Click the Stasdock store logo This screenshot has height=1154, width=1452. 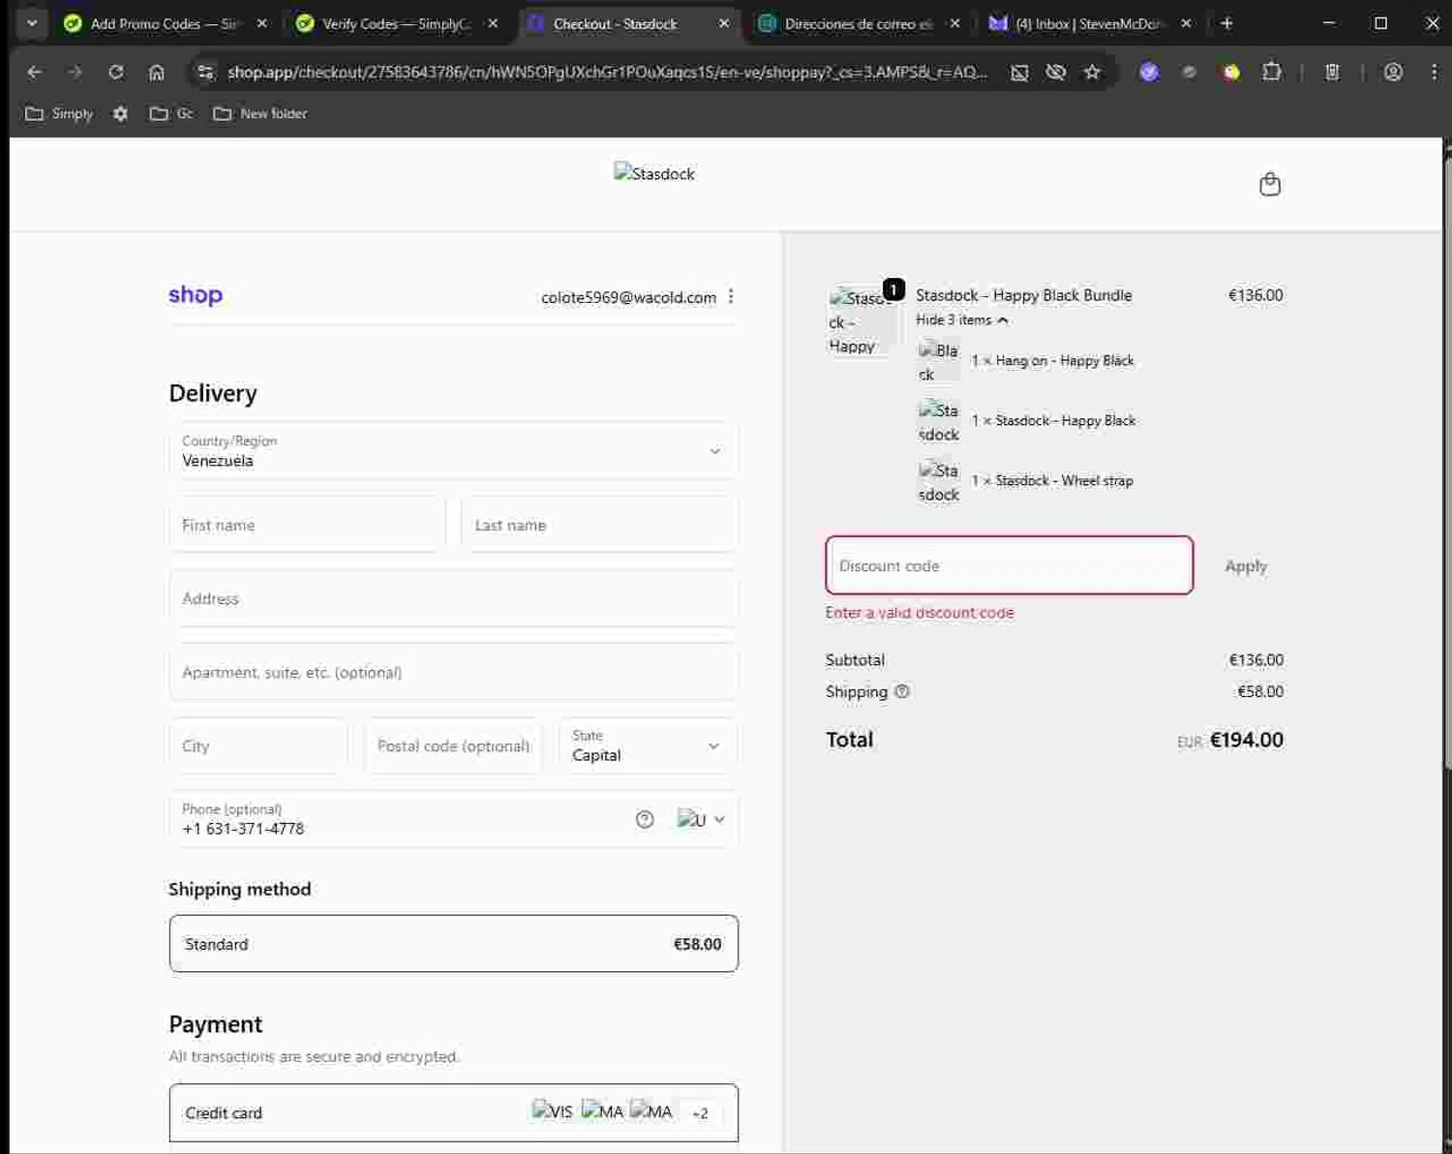point(654,173)
